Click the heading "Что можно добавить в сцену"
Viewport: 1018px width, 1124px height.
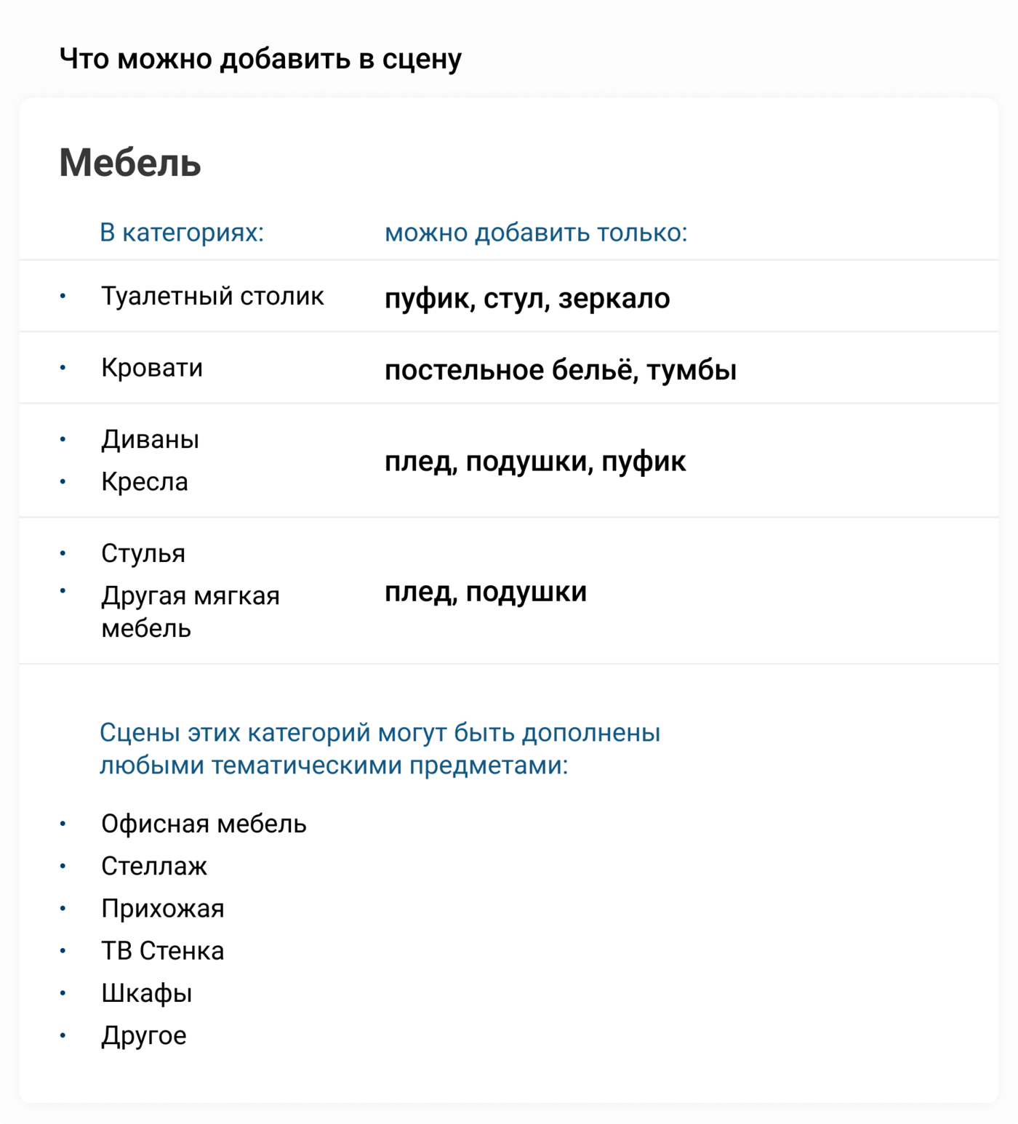pos(260,59)
